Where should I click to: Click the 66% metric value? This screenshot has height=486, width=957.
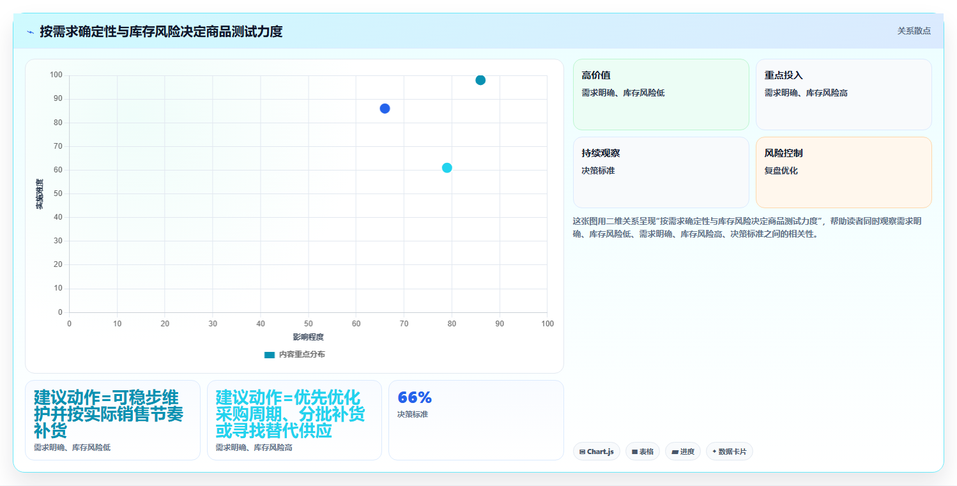(x=415, y=397)
